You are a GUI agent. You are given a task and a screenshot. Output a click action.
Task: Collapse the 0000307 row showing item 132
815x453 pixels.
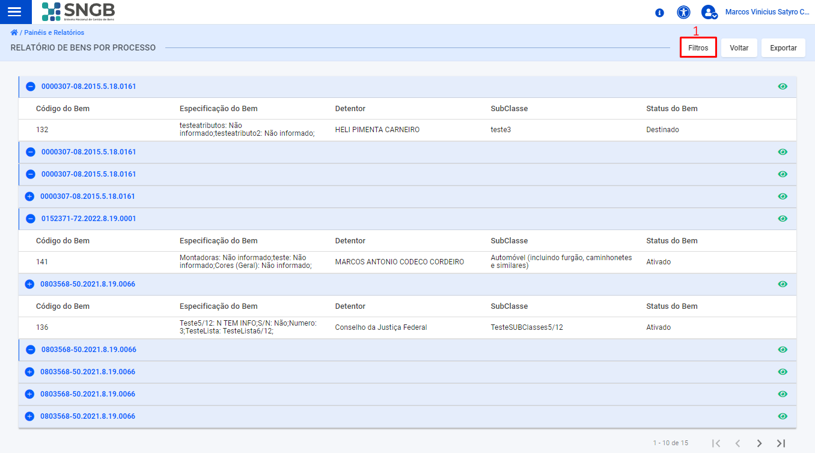click(30, 87)
